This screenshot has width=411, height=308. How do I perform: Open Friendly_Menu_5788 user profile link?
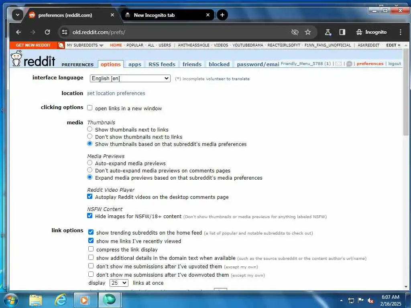302,64
